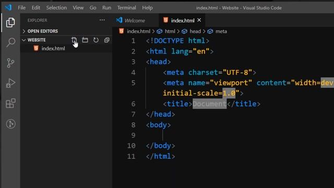Create a new folder in WEBSITE
The image size is (334, 188).
85,40
